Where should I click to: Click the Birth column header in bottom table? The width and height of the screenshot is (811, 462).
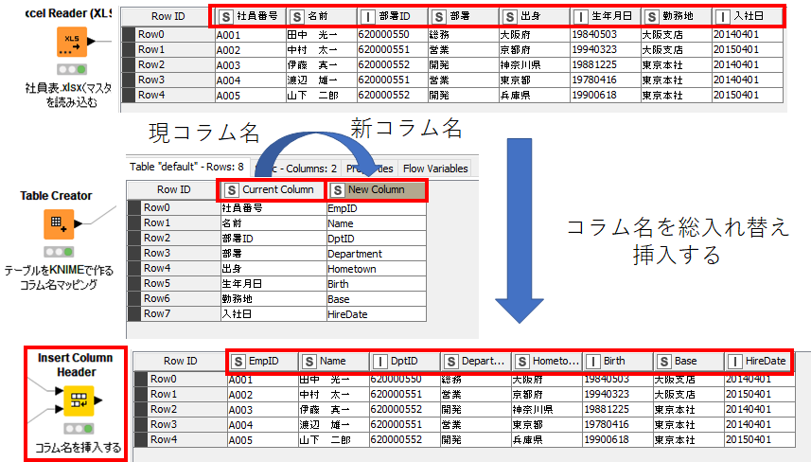coord(618,361)
